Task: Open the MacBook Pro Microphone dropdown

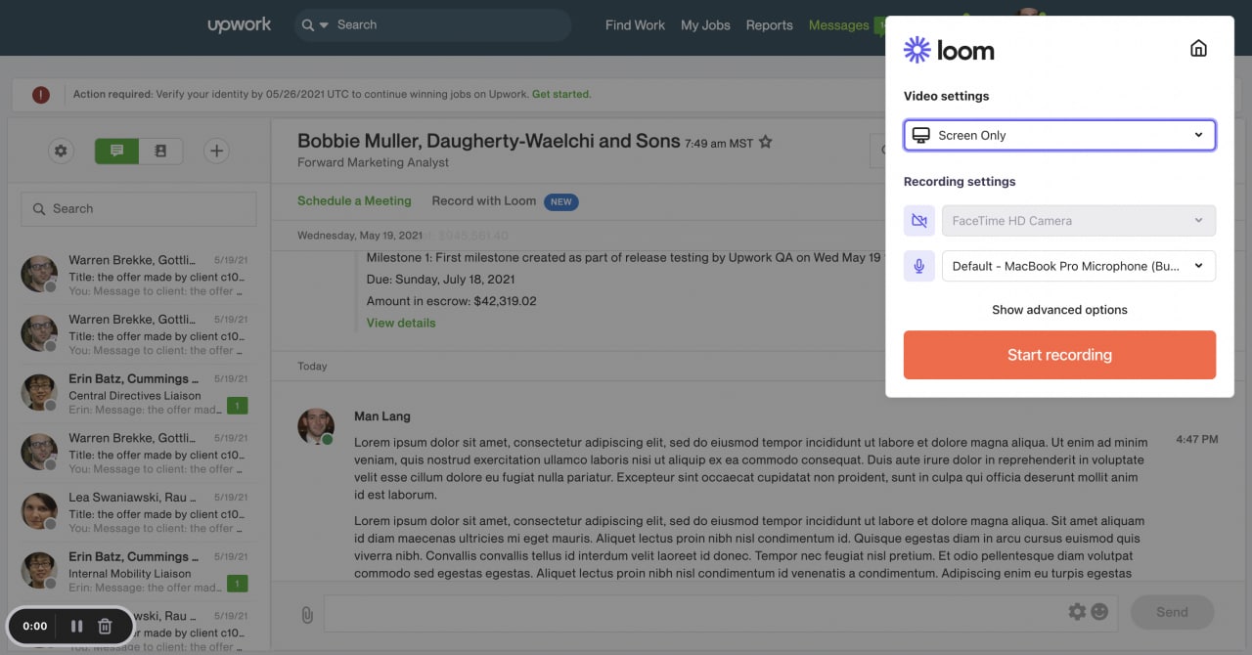Action: pyautogui.click(x=1079, y=266)
